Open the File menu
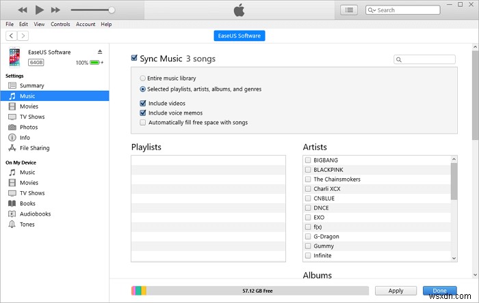The width and height of the screenshot is (479, 303). pyautogui.click(x=10, y=24)
